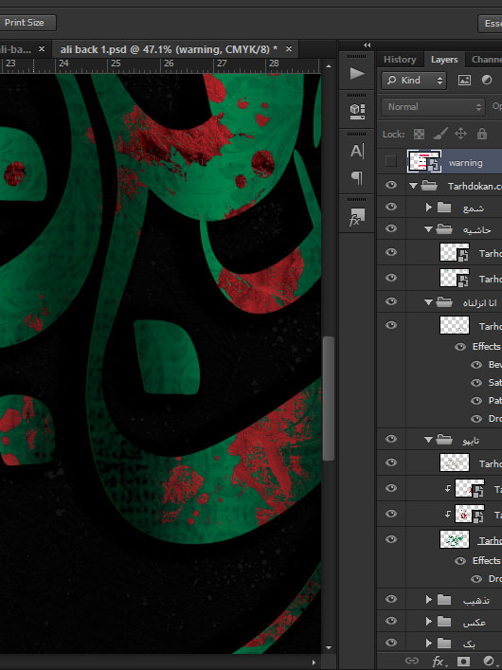
Task: Expand the شمع group
Action: (x=428, y=208)
